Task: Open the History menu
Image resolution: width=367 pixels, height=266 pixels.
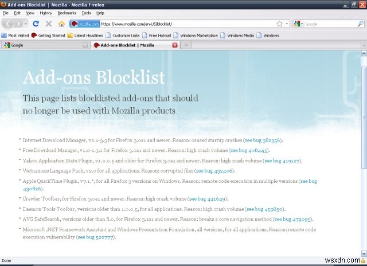Action: [46, 13]
